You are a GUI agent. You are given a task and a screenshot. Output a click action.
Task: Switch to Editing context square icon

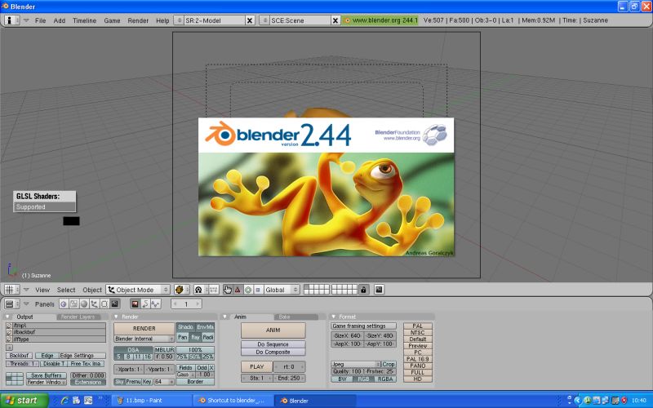click(x=104, y=304)
